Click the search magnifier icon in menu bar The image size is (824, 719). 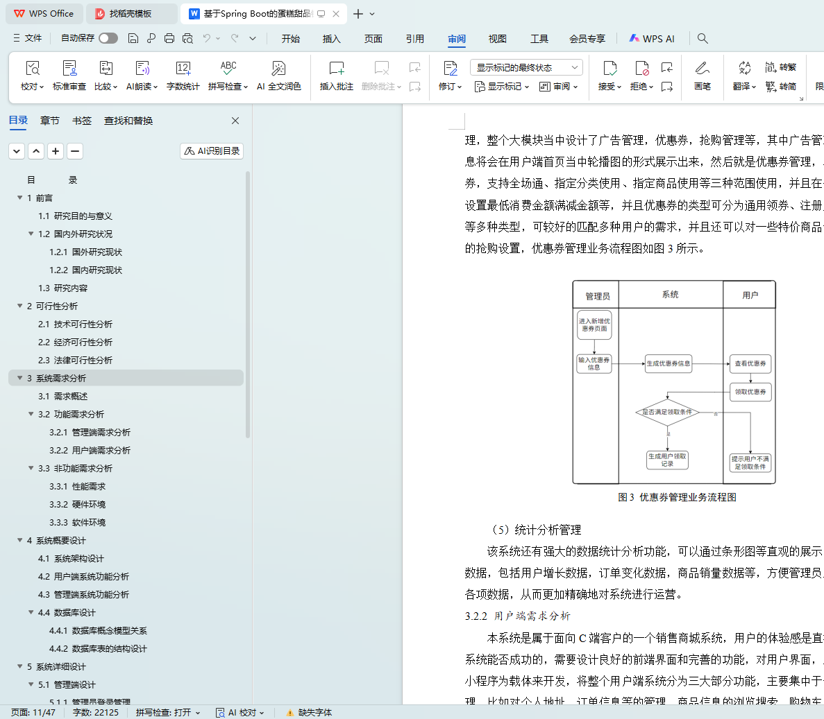[703, 39]
